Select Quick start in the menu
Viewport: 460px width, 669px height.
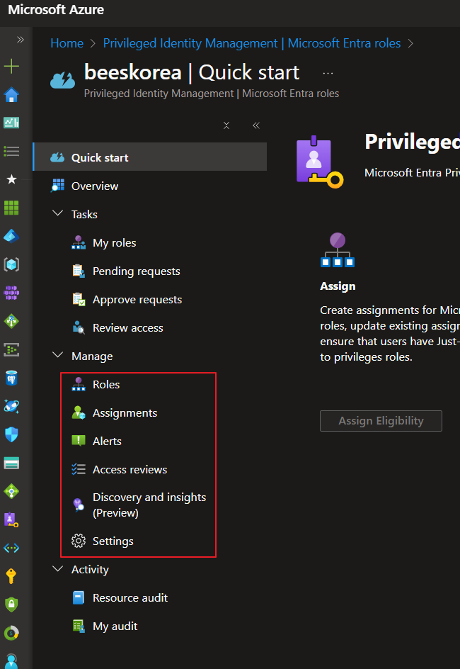coord(150,157)
